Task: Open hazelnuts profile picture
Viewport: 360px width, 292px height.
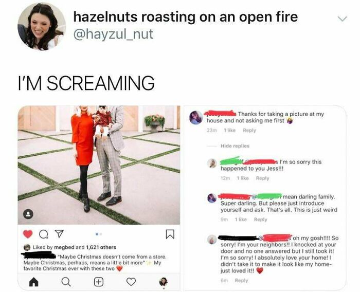Action: tap(42, 26)
